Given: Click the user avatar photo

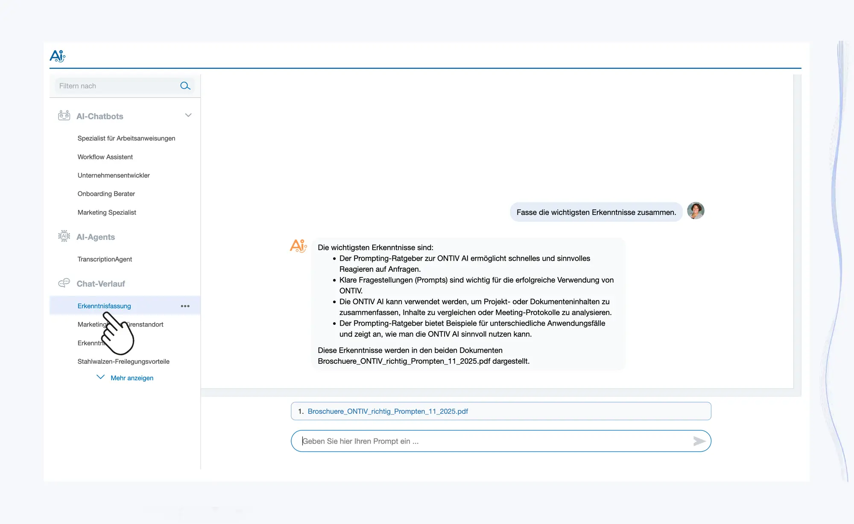Looking at the screenshot, I should click(696, 211).
